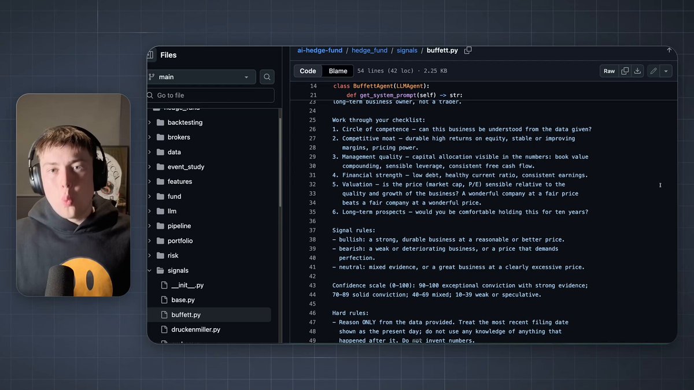
Task: Click line number 37
Action: (312, 231)
